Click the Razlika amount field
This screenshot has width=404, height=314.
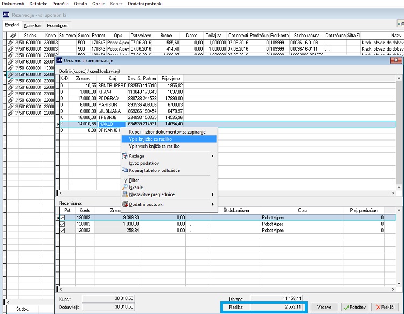tap(276, 307)
